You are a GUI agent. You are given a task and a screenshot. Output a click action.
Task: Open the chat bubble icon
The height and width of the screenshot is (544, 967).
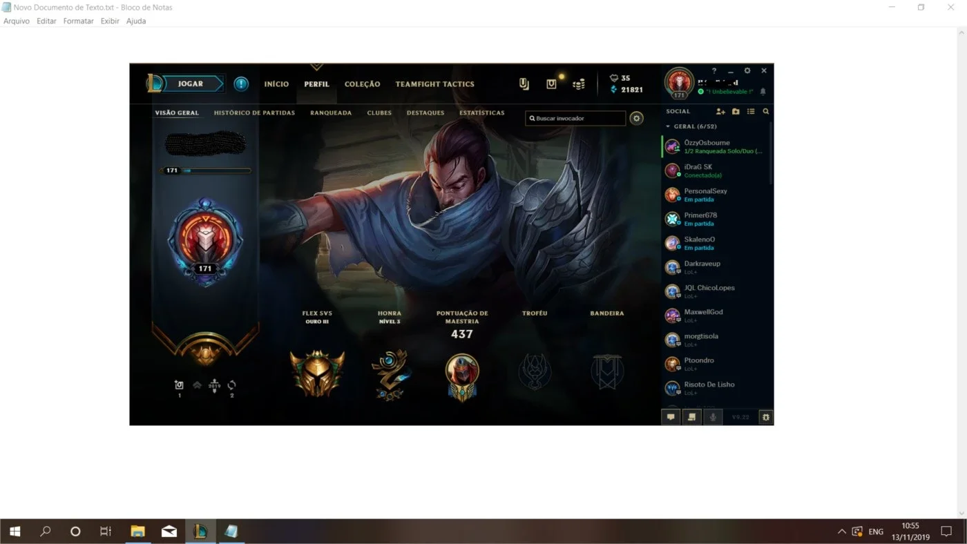click(671, 417)
